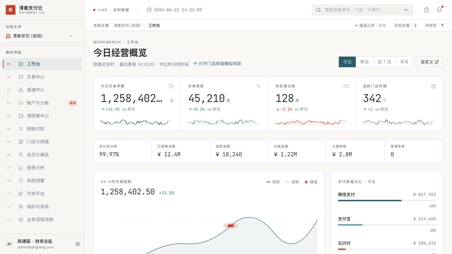Select the 今日 time range tab
The image size is (452, 254).
(347, 62)
